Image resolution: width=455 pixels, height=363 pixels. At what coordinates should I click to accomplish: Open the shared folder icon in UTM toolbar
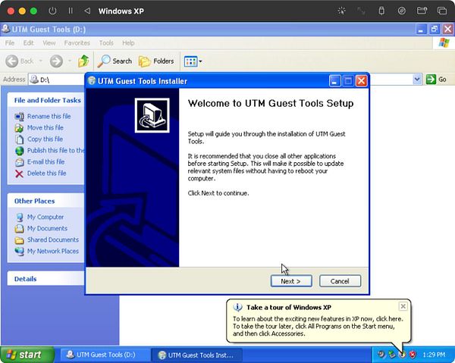point(422,11)
